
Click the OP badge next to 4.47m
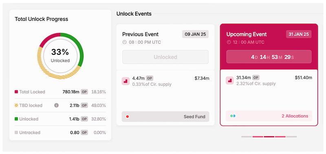[150, 78]
